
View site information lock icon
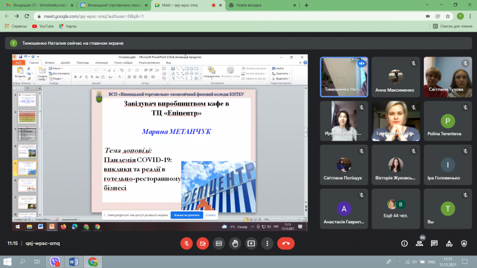pos(39,17)
